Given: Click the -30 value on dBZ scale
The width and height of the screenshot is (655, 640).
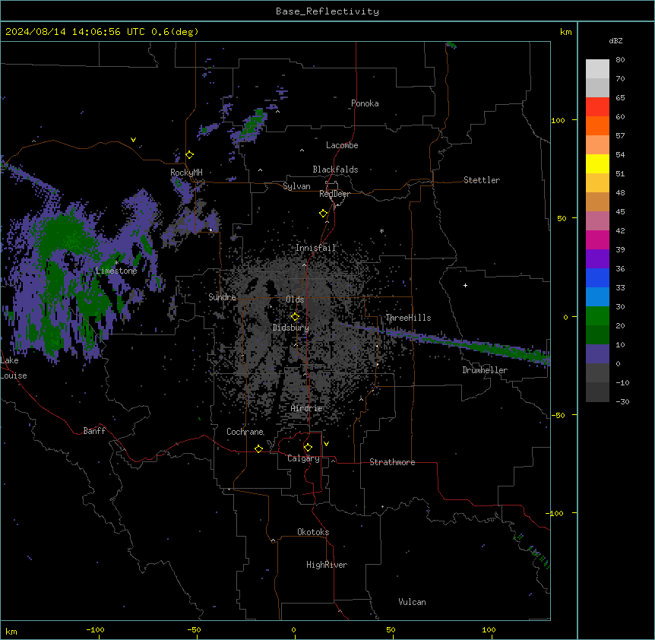Looking at the screenshot, I should [x=622, y=401].
